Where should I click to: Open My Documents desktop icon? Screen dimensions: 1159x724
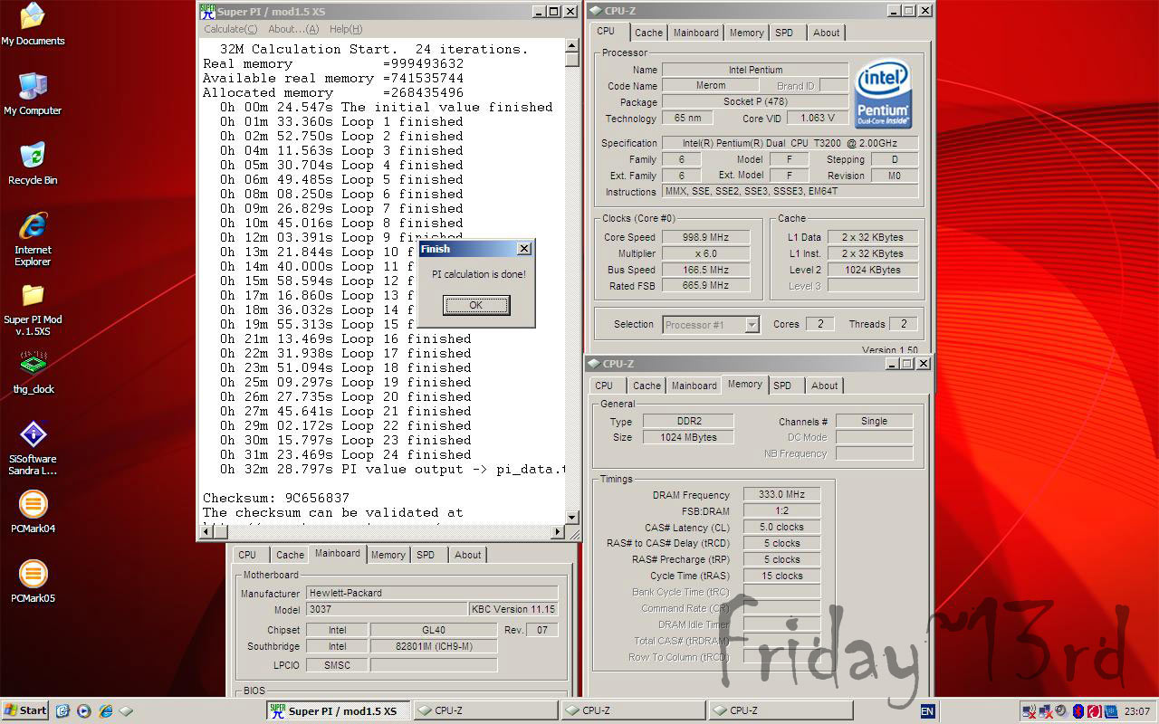[x=33, y=24]
